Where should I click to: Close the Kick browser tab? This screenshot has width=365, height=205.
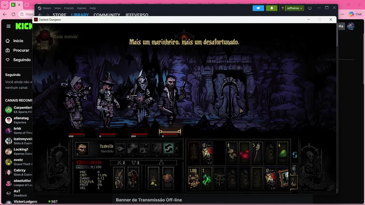[19, 5]
